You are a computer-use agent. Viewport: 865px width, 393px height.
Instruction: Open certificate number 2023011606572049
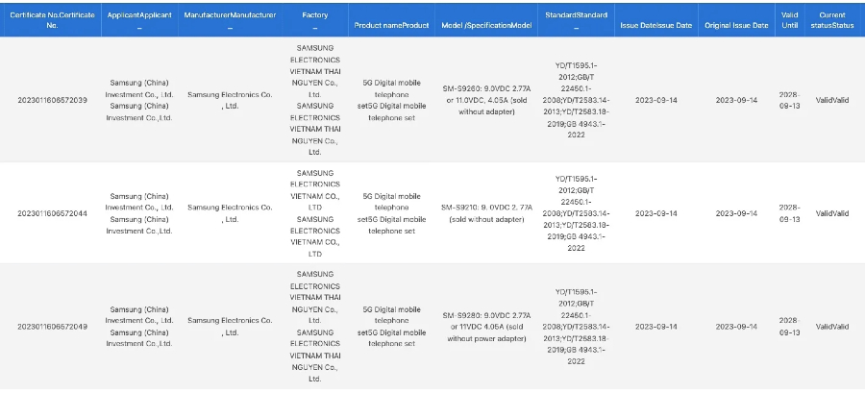click(x=52, y=327)
